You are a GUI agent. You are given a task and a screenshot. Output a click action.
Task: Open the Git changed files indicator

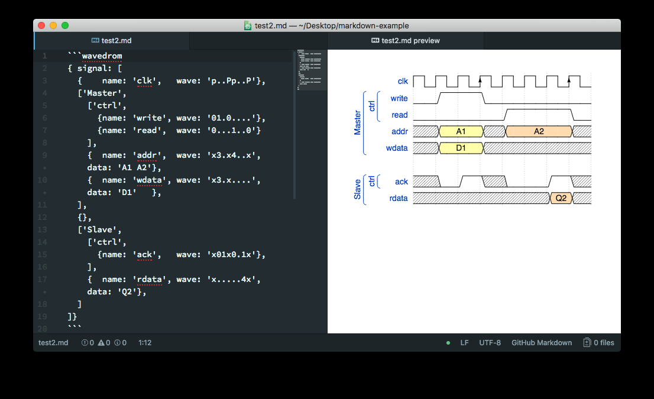click(598, 343)
